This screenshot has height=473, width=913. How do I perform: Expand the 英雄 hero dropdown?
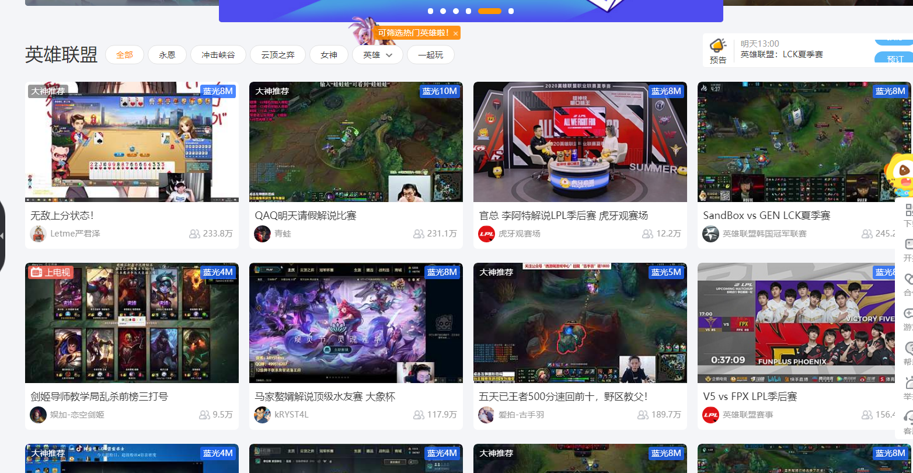[x=378, y=55]
